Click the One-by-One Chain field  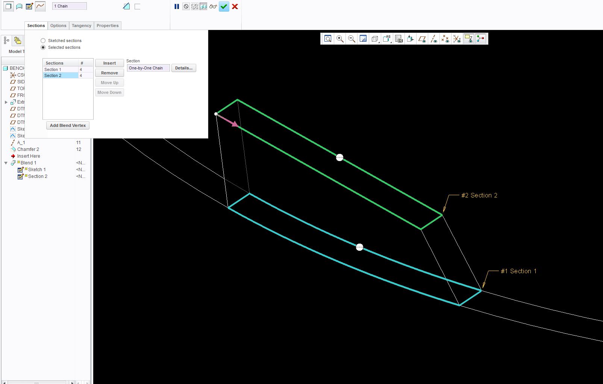pos(148,68)
